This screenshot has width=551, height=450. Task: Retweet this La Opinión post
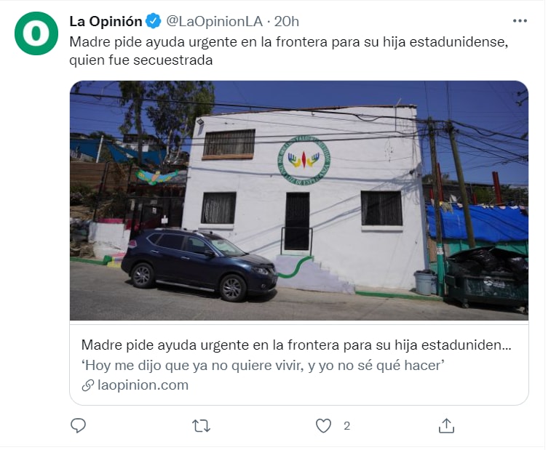(201, 426)
